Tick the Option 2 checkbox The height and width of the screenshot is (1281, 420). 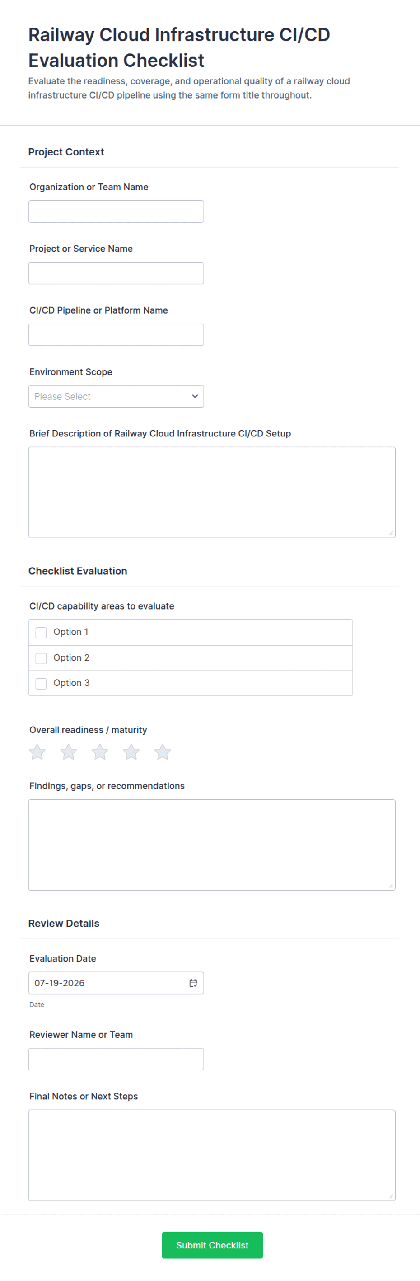[x=41, y=658]
